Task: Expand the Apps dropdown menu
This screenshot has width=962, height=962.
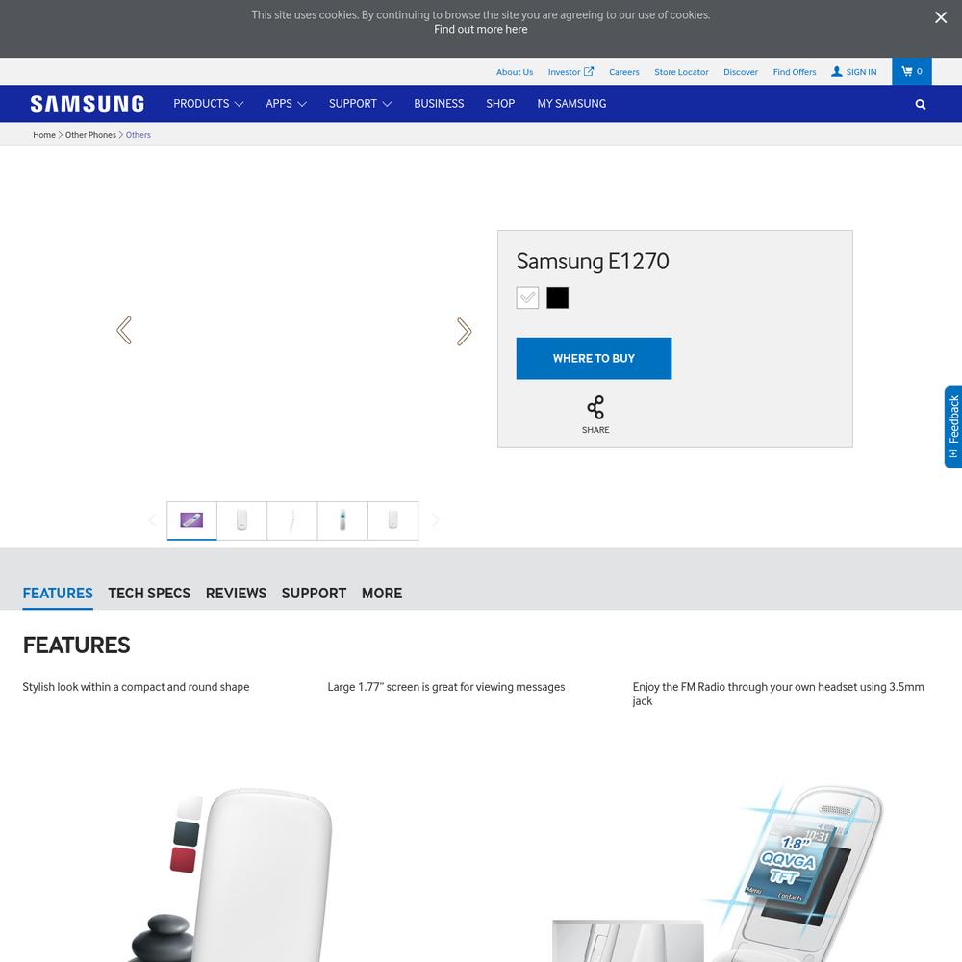Action: [286, 104]
